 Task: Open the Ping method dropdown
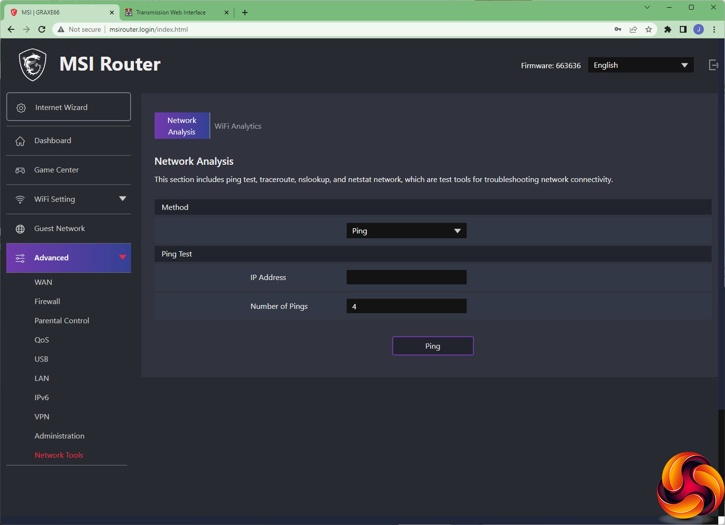[x=406, y=231]
